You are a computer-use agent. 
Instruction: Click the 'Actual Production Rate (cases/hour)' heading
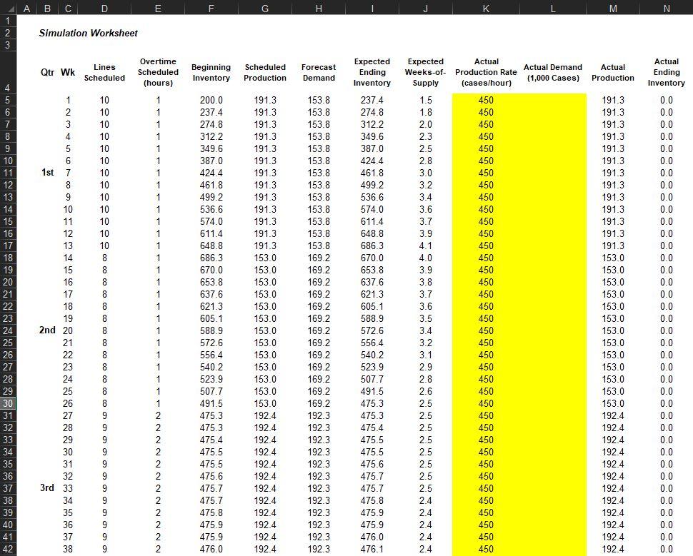coord(486,72)
